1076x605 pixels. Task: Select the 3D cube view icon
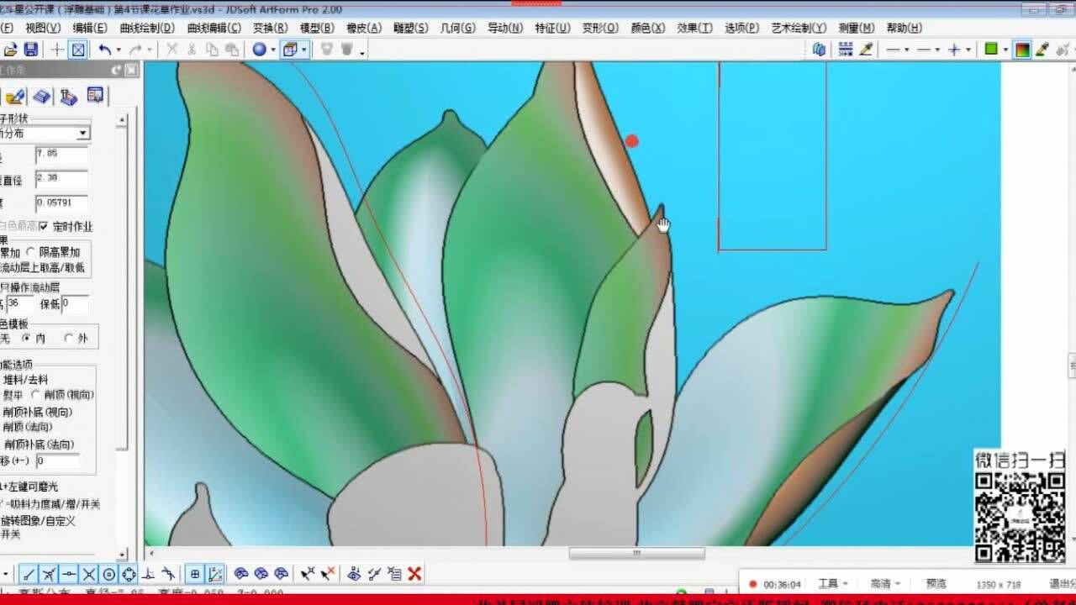click(x=290, y=50)
